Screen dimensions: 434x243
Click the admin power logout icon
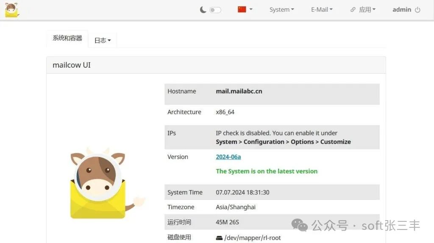pos(417,10)
